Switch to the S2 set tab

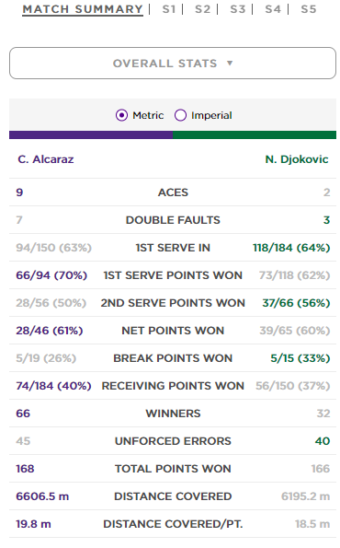pos(203,9)
